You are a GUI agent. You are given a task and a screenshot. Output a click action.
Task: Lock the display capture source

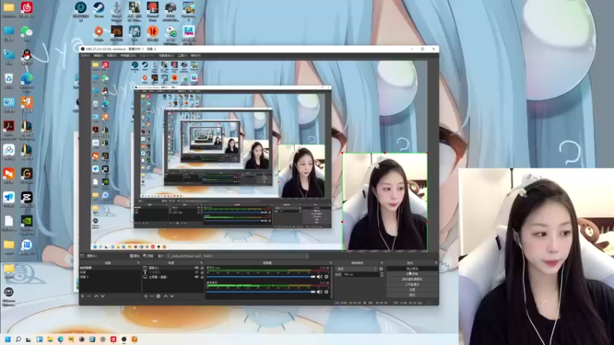click(x=202, y=277)
